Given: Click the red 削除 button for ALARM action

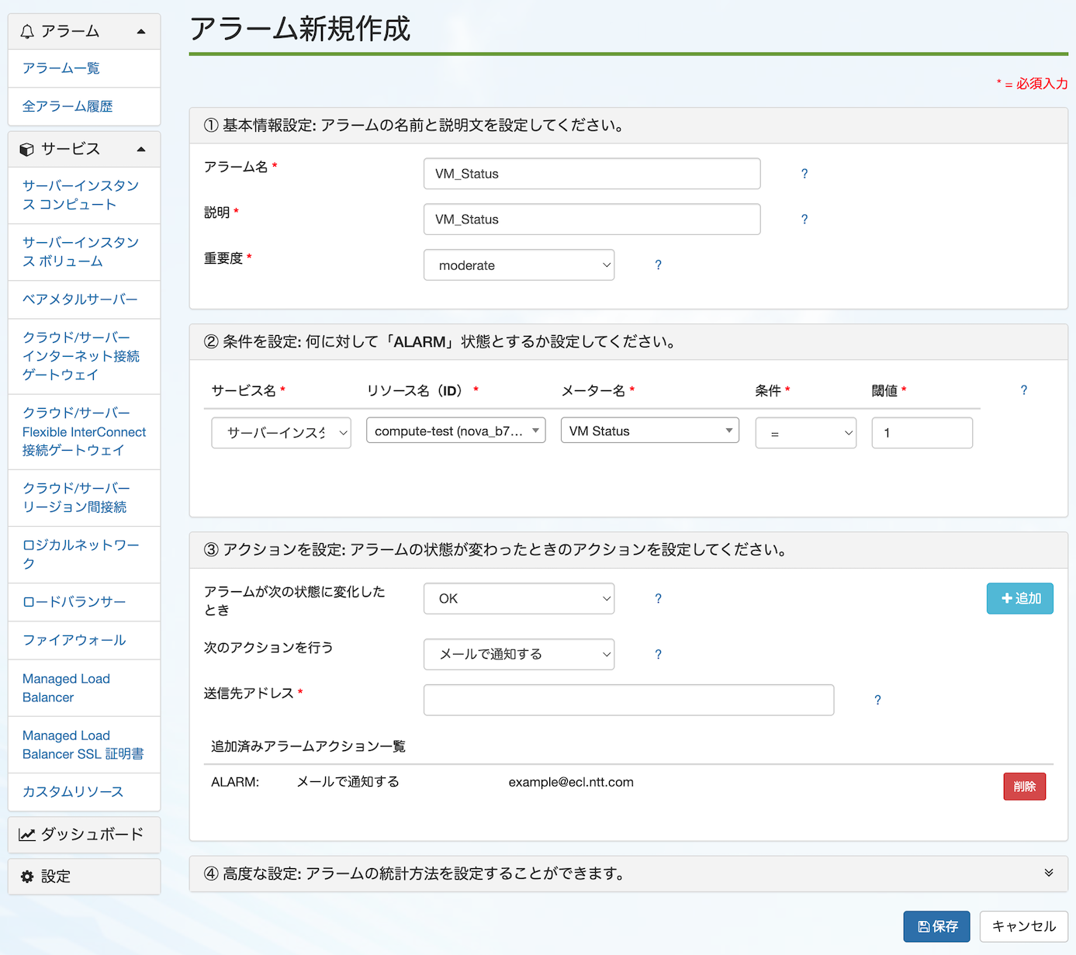Looking at the screenshot, I should pos(1024,787).
